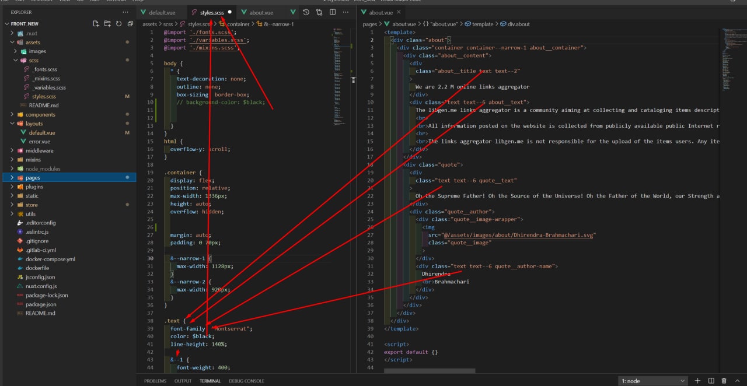
Task: Open left editor group's more actions ellipsis
Action: pyautogui.click(x=345, y=12)
